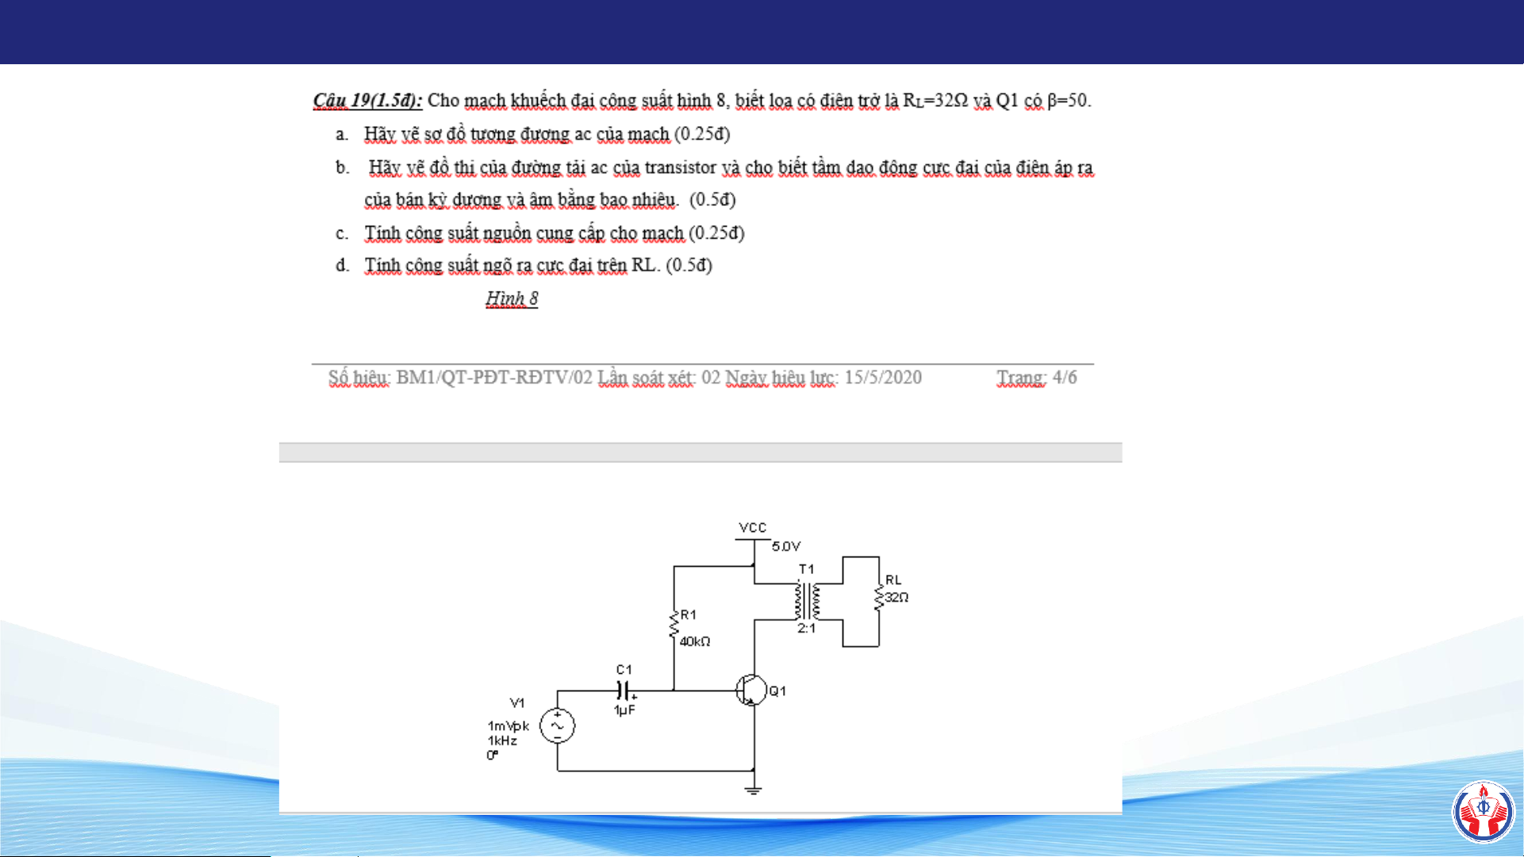The image size is (1524, 857).
Task: Click the RL 32Ω load resistor
Action: pyautogui.click(x=879, y=598)
